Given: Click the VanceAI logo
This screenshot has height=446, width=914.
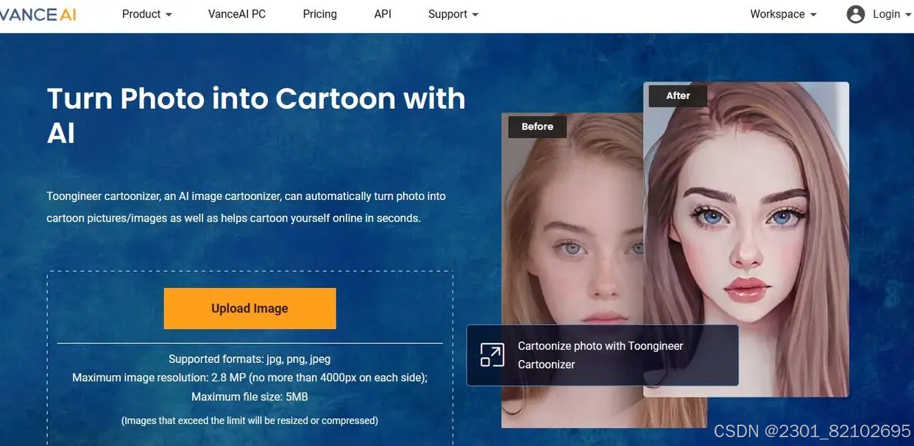Looking at the screenshot, I should coord(38,14).
